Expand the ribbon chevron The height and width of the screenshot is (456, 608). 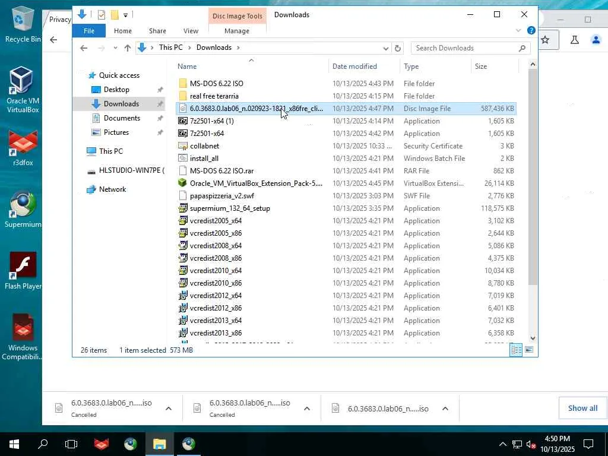[x=518, y=30]
